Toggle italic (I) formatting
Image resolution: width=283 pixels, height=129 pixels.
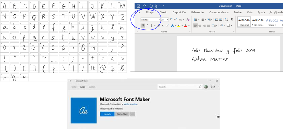[x=147, y=25]
